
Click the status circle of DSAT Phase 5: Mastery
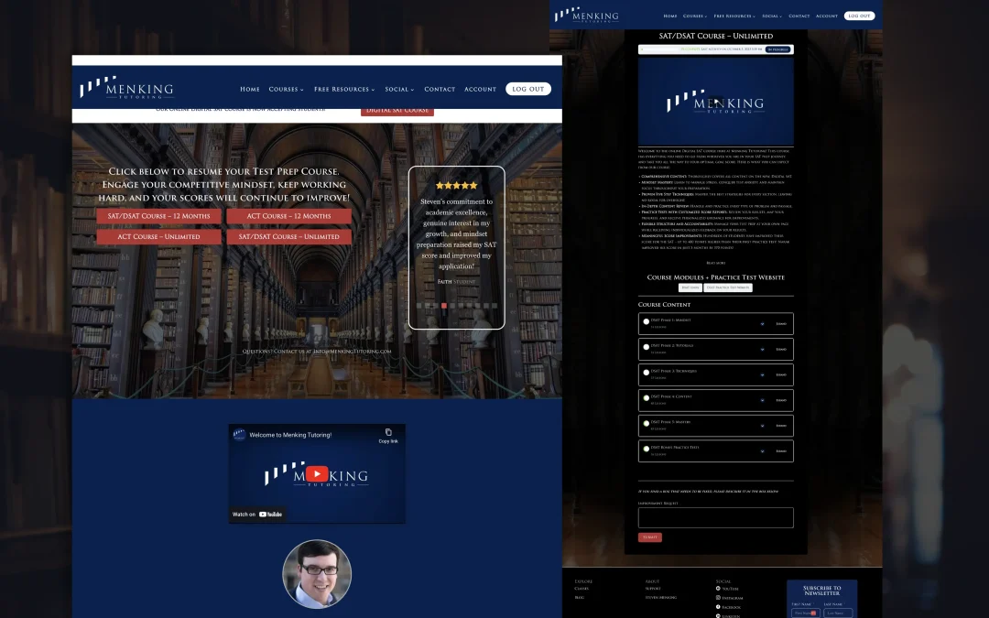[646, 424]
